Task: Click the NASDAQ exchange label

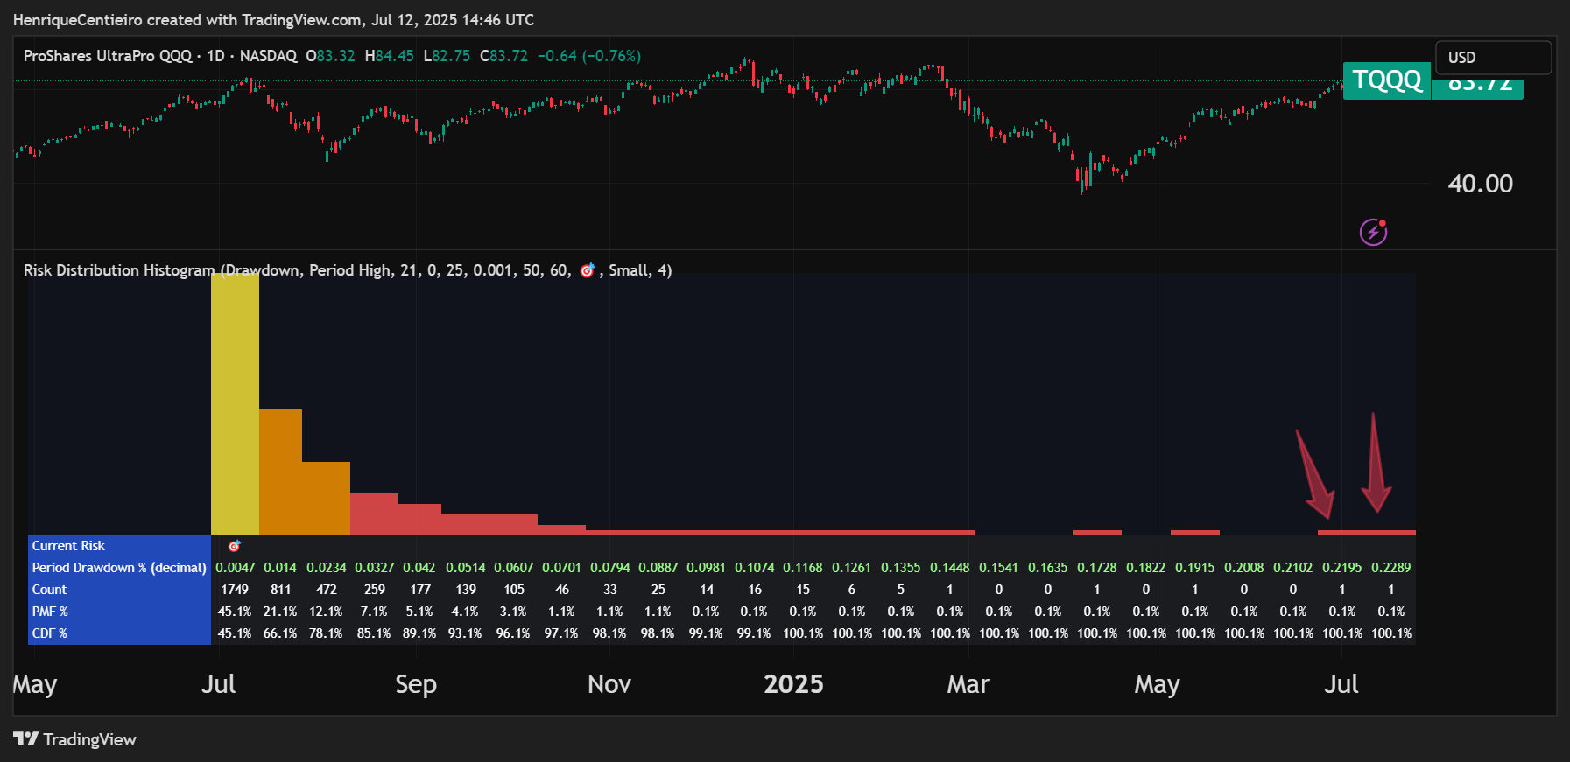Action: [268, 56]
